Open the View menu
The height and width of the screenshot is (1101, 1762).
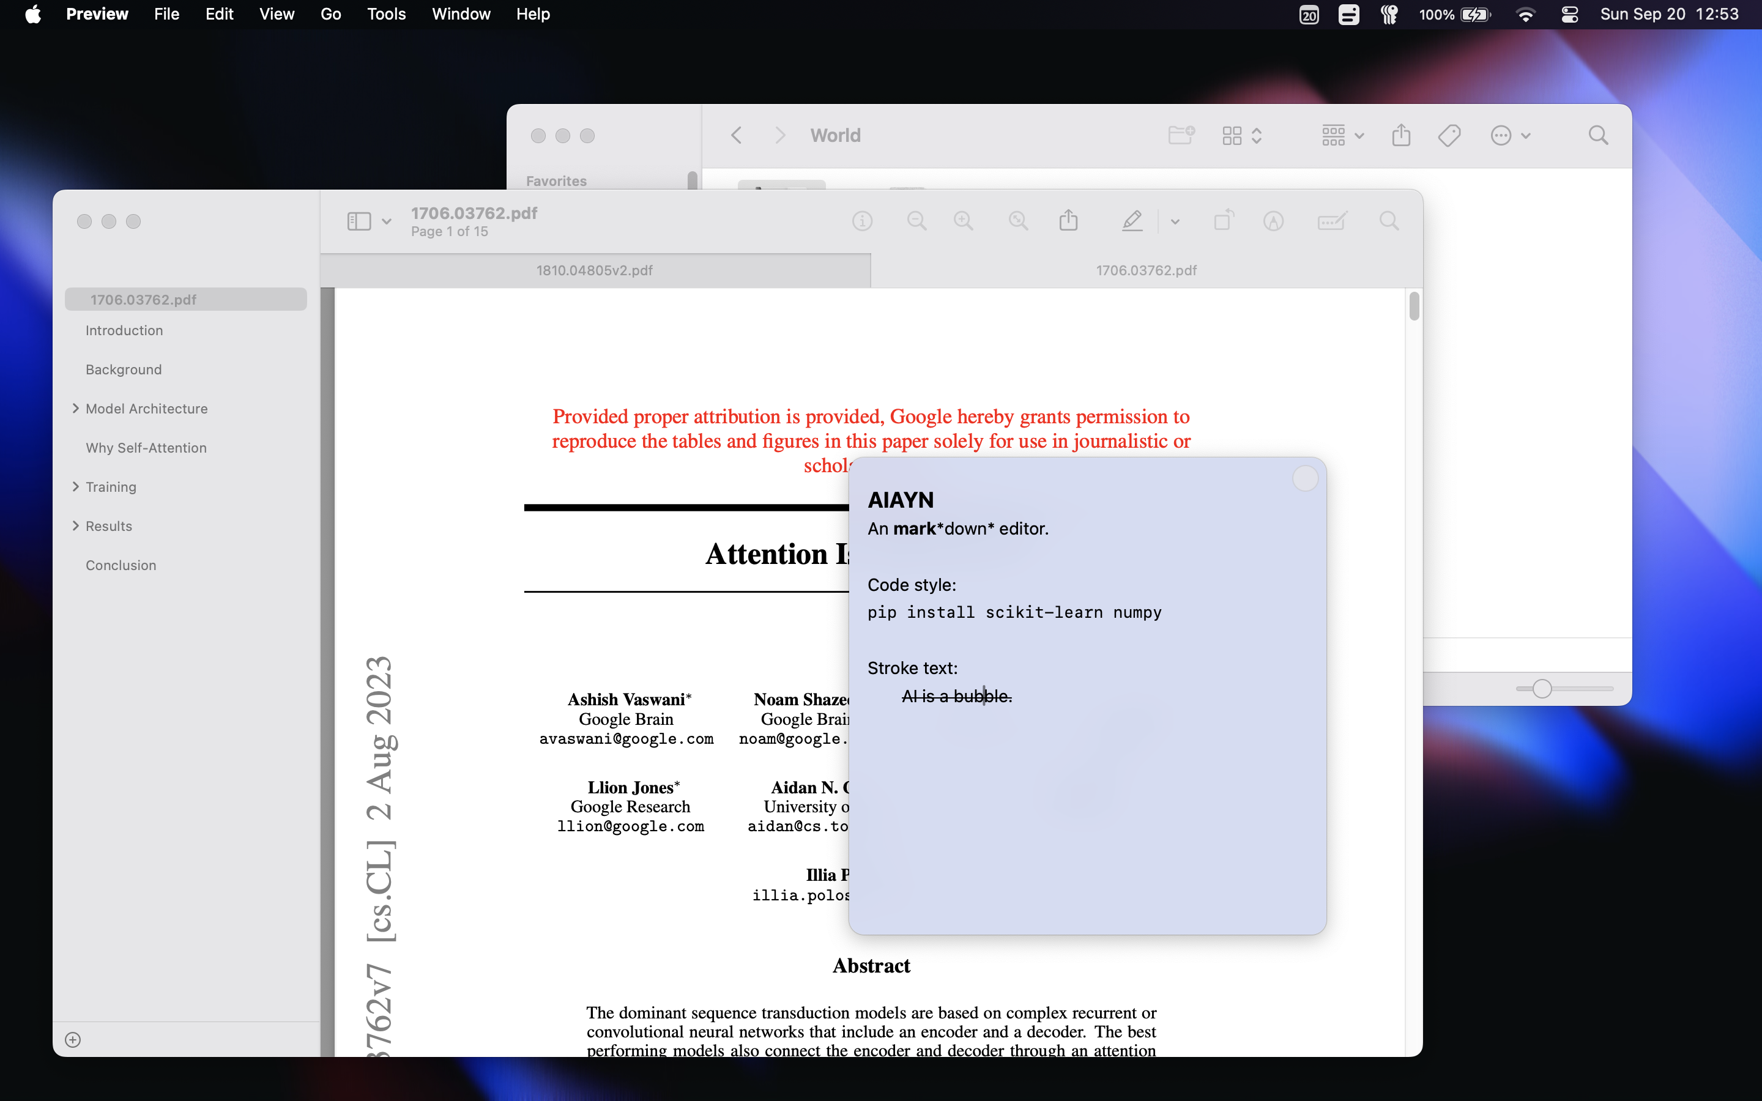277,14
